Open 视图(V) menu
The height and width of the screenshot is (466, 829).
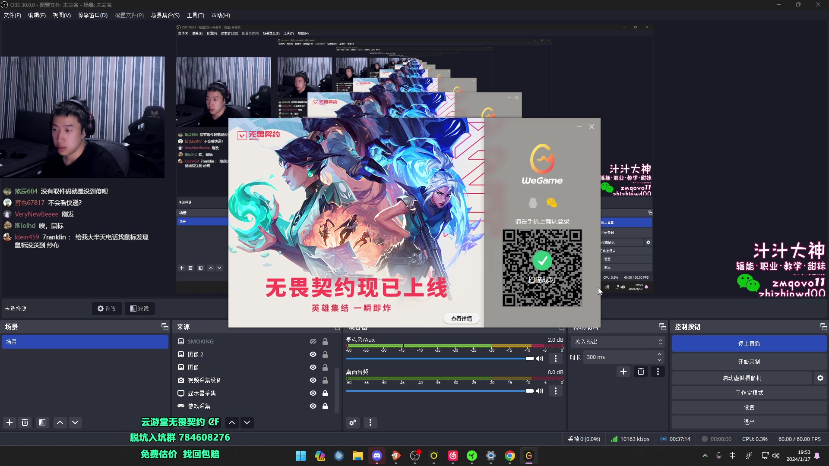62,15
